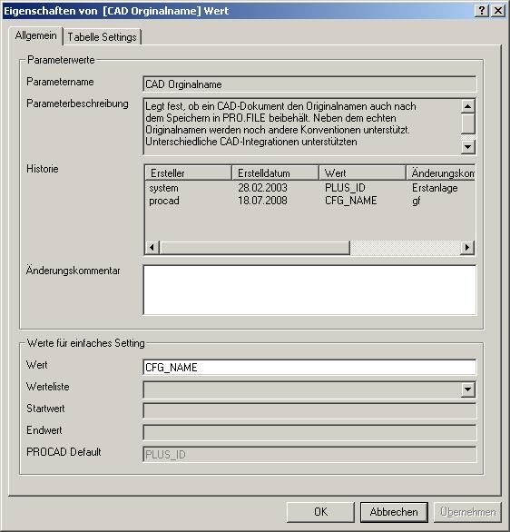Select the system history row

click(x=309, y=188)
